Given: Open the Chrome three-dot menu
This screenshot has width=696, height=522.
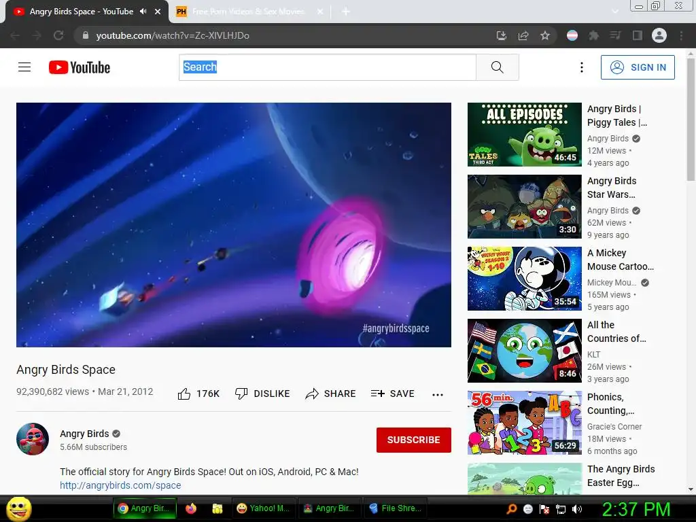Looking at the screenshot, I should click(x=681, y=35).
